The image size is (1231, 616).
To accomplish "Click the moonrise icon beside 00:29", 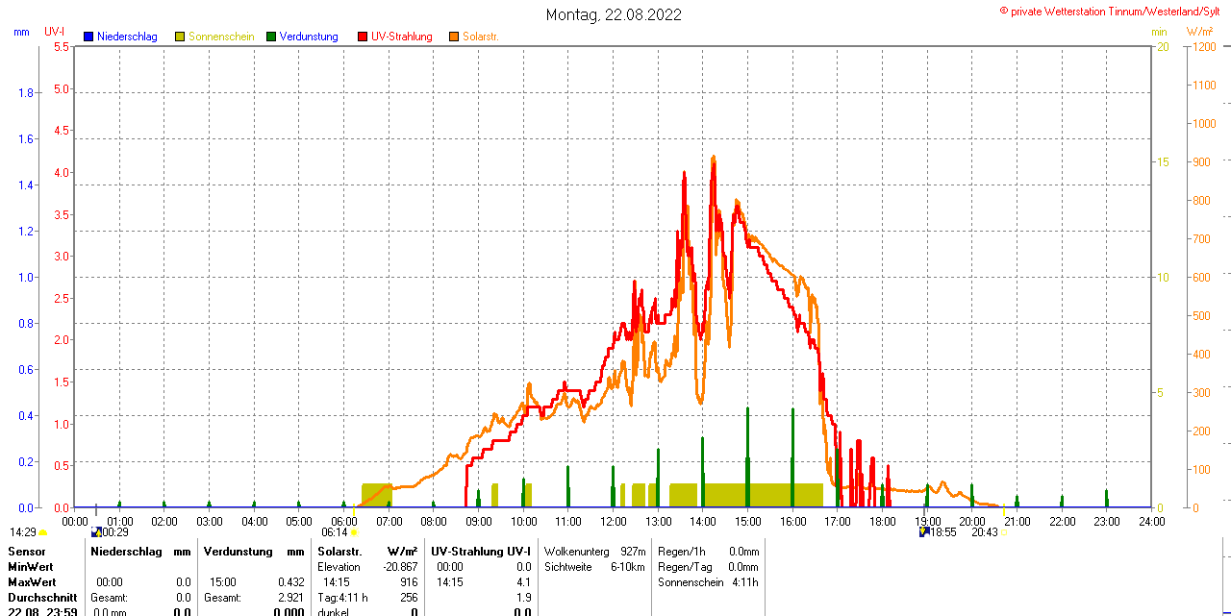I will [95, 532].
